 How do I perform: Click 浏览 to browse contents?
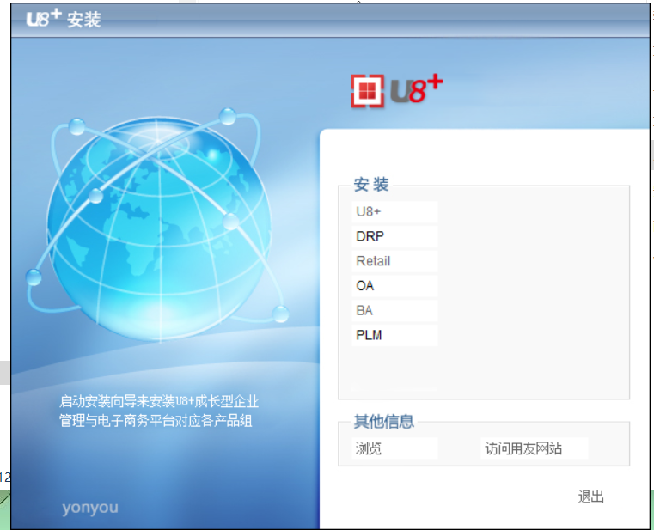(x=394, y=448)
